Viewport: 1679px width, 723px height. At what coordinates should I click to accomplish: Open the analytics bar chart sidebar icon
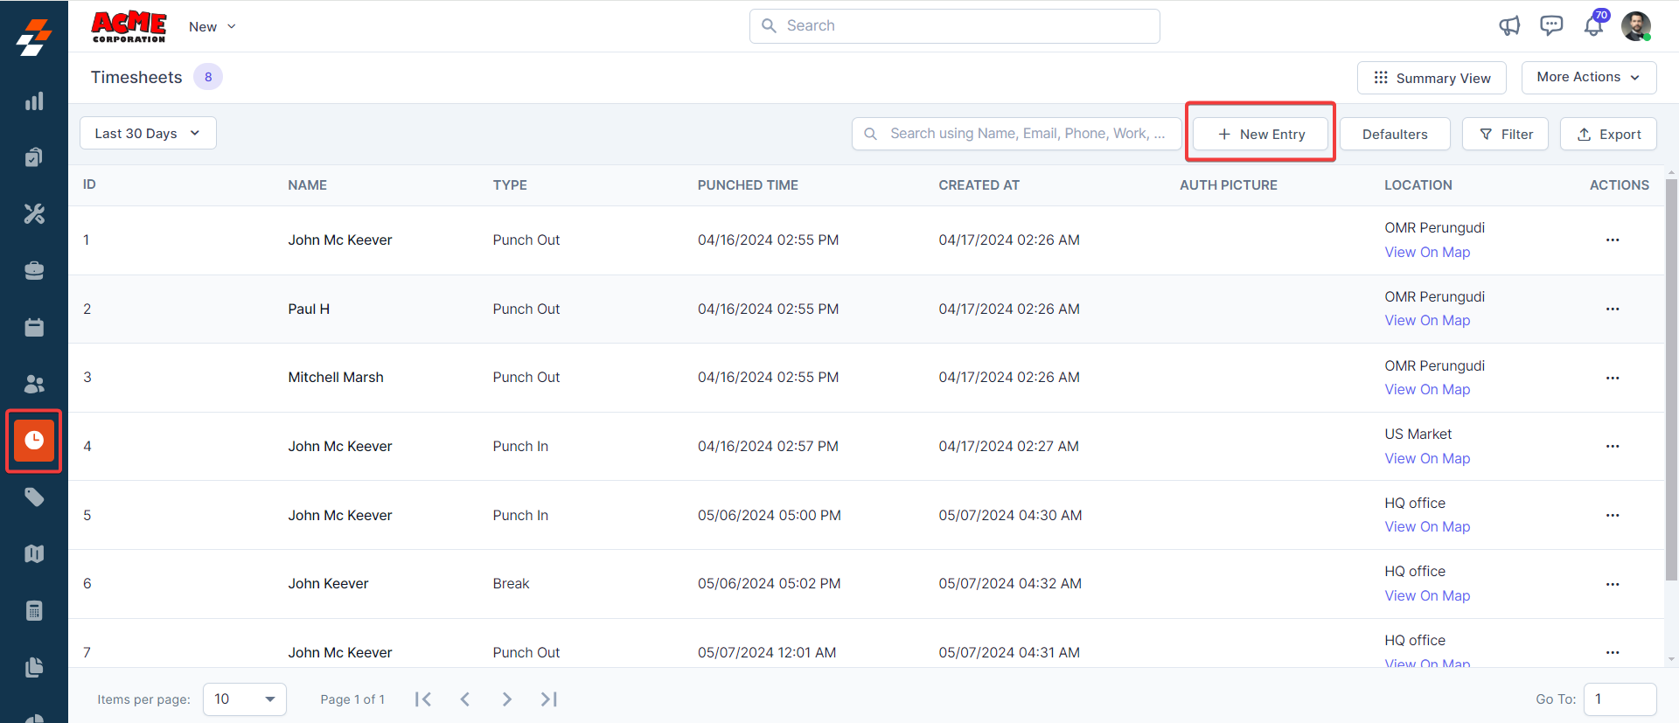[x=34, y=101]
